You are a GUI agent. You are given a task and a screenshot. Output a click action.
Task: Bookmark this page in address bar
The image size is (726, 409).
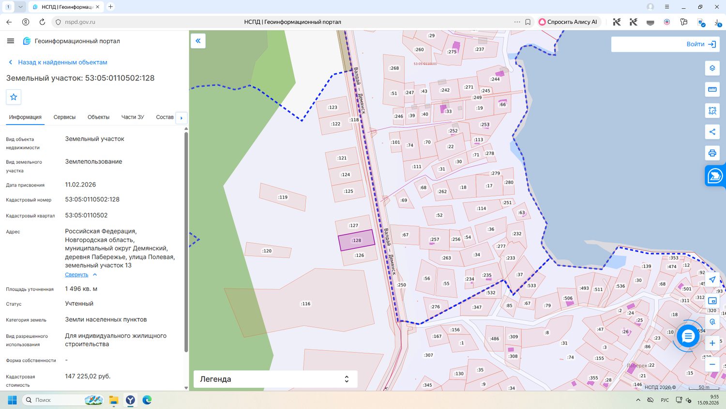[x=528, y=22]
